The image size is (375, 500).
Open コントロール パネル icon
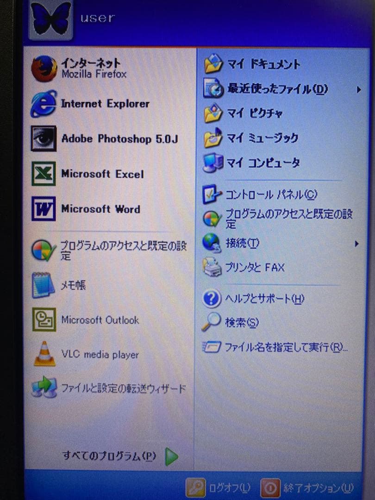[212, 194]
